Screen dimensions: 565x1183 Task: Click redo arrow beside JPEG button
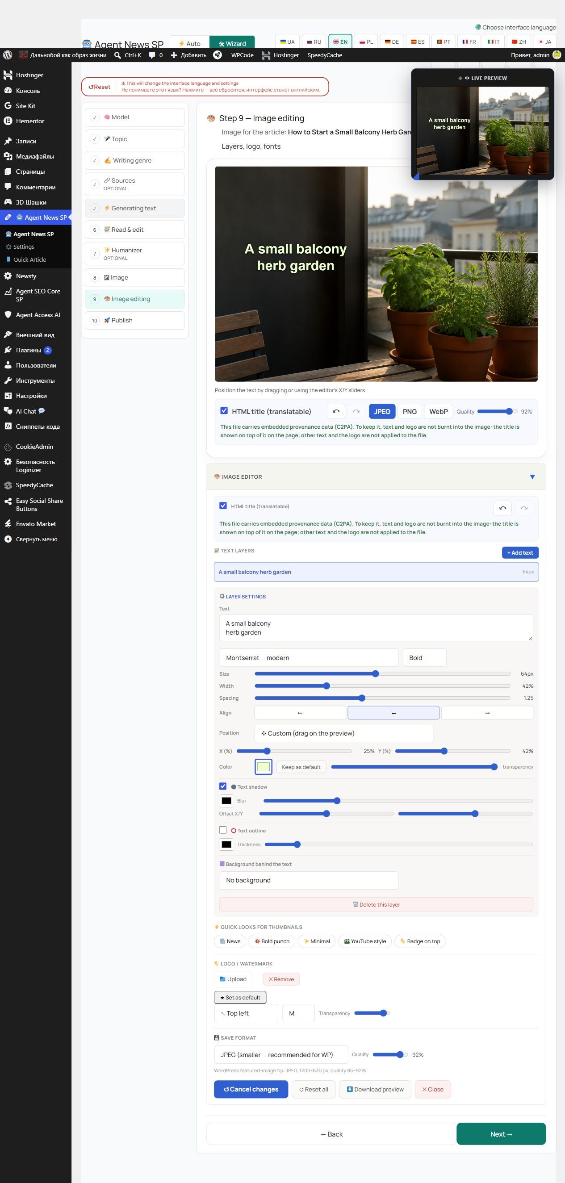(x=356, y=411)
